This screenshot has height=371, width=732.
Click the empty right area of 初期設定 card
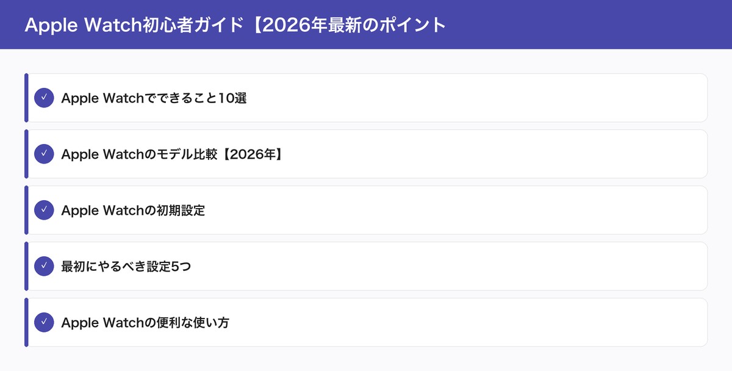(488, 210)
